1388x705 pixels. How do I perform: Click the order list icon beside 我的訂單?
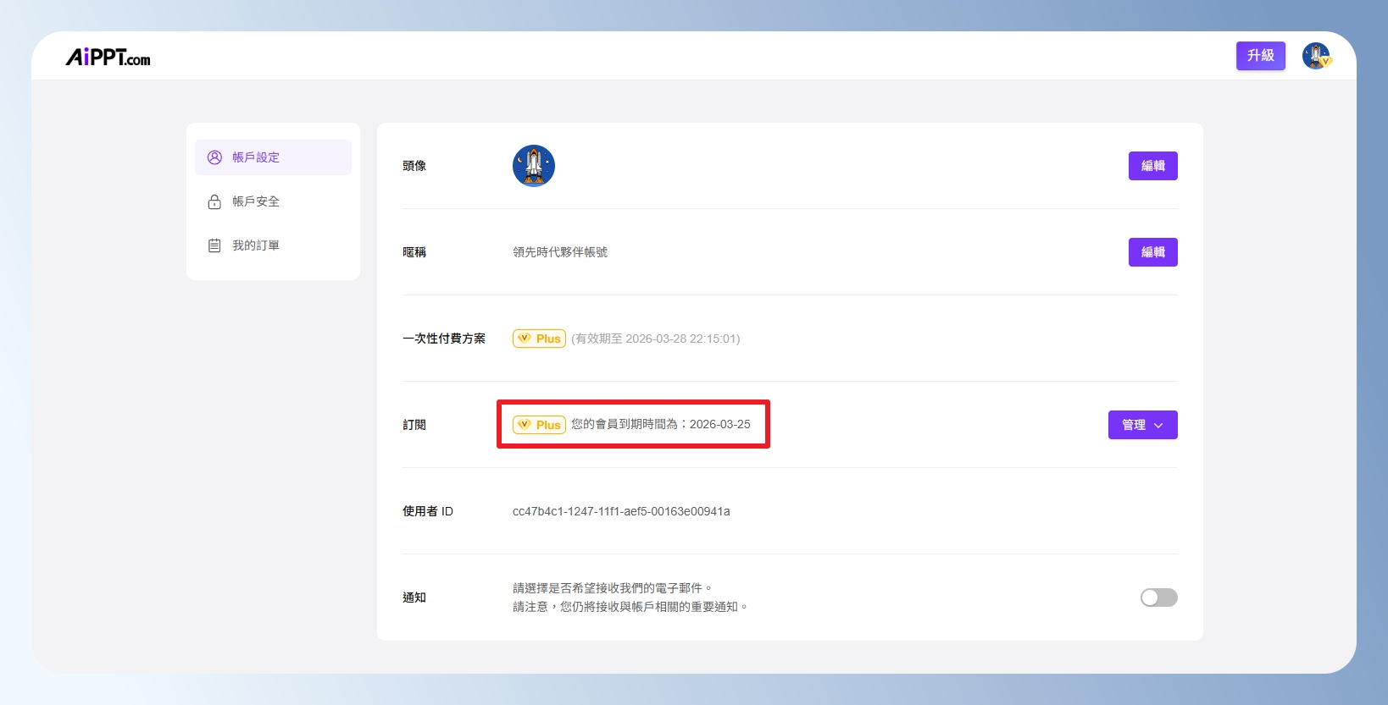point(214,245)
